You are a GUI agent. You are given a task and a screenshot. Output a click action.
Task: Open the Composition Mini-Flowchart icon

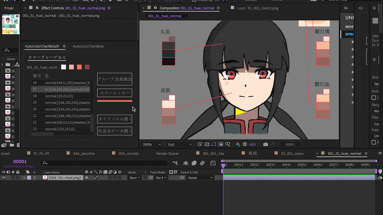click(175, 163)
